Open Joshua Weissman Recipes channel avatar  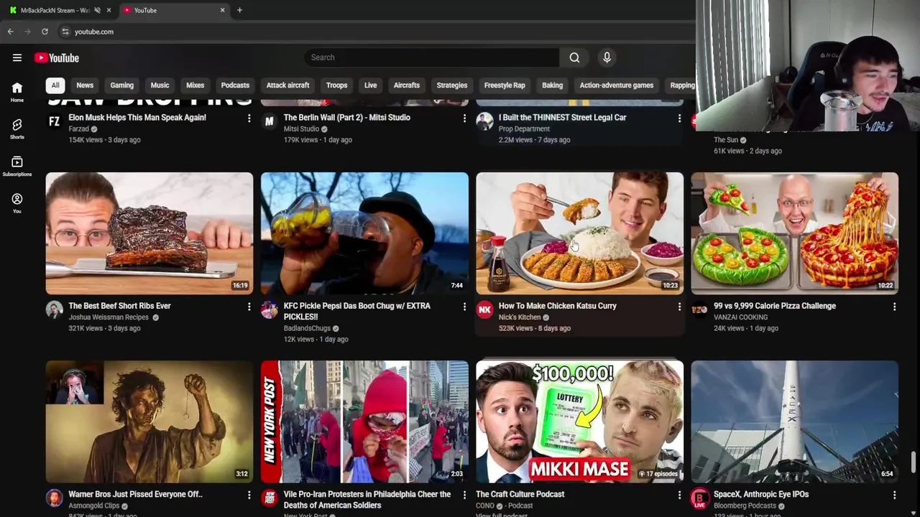click(x=54, y=309)
